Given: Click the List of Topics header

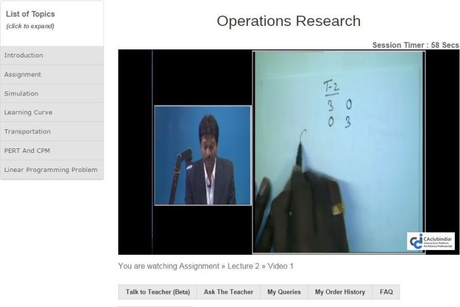Looking at the screenshot, I should point(30,14).
